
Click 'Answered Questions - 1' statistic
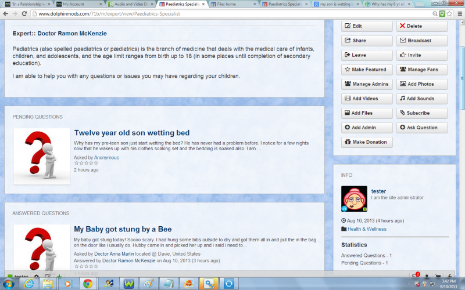(x=366, y=255)
